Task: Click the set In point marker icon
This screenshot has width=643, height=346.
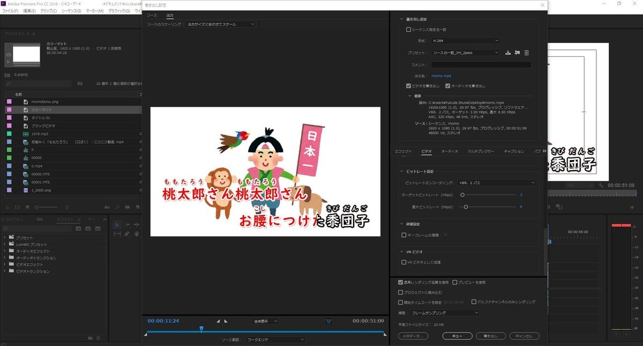Action: pyautogui.click(x=218, y=321)
